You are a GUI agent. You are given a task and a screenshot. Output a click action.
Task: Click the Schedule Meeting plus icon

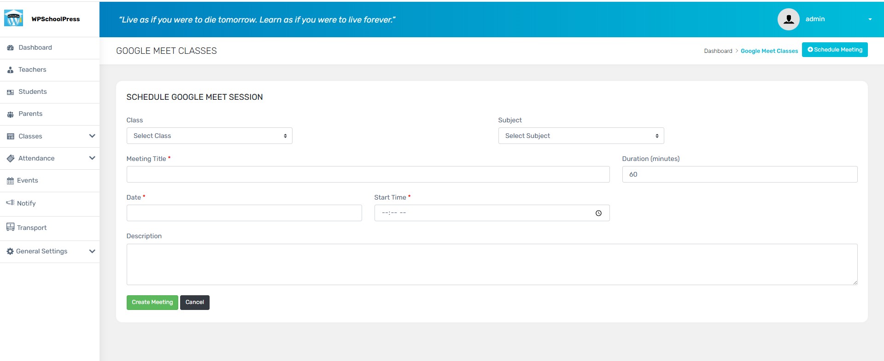click(810, 50)
